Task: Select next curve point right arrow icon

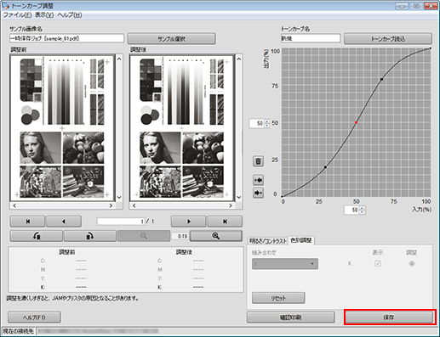Action: (x=258, y=193)
